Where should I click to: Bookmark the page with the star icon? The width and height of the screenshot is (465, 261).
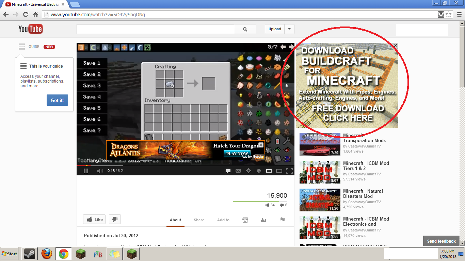click(449, 14)
